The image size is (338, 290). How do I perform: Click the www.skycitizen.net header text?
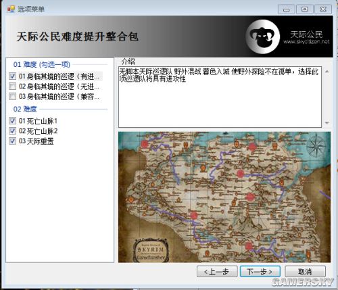[x=306, y=42]
